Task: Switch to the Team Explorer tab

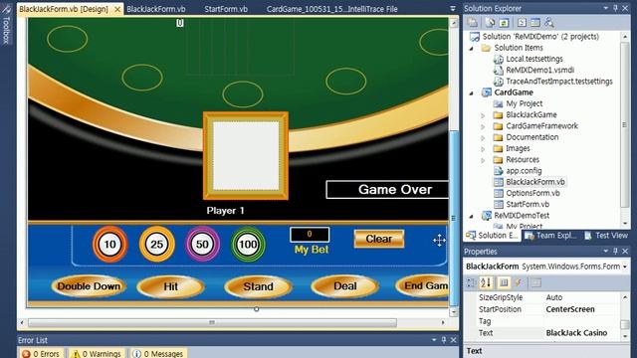Action: (550, 236)
